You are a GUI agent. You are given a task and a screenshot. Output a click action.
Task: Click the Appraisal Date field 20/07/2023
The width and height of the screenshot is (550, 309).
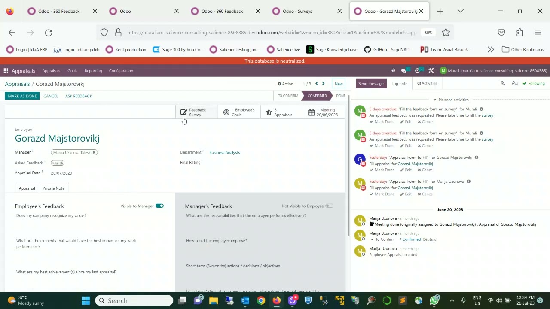pos(61,173)
